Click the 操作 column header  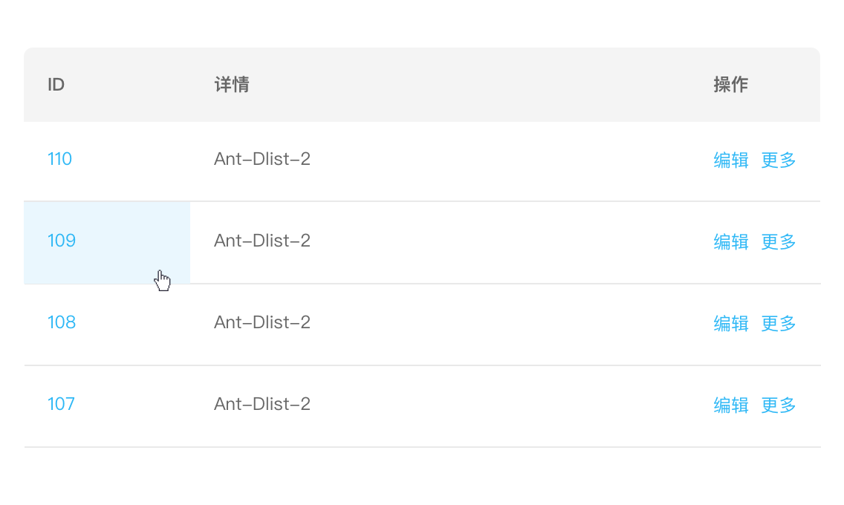pos(731,85)
